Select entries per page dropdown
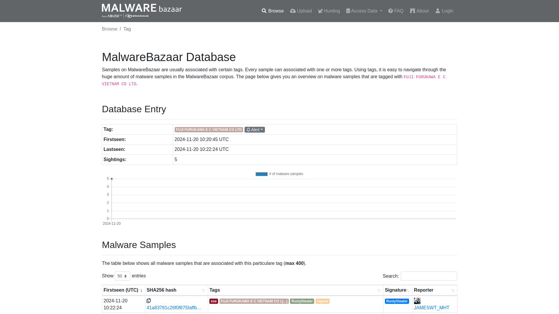 pyautogui.click(x=122, y=276)
